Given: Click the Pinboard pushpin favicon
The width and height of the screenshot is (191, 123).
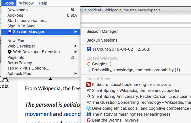Looking at the screenshot, I should click(x=89, y=85).
